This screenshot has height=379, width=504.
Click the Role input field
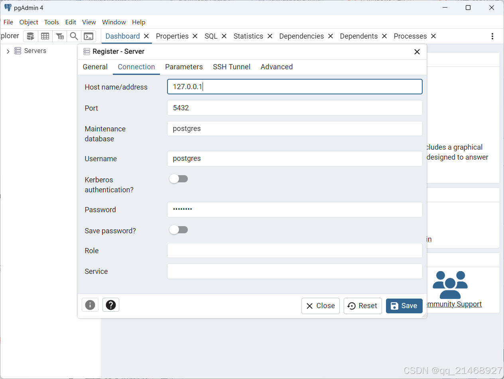(295, 250)
